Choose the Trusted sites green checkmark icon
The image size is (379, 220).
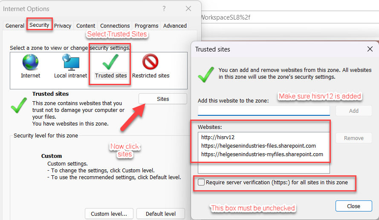click(110, 63)
